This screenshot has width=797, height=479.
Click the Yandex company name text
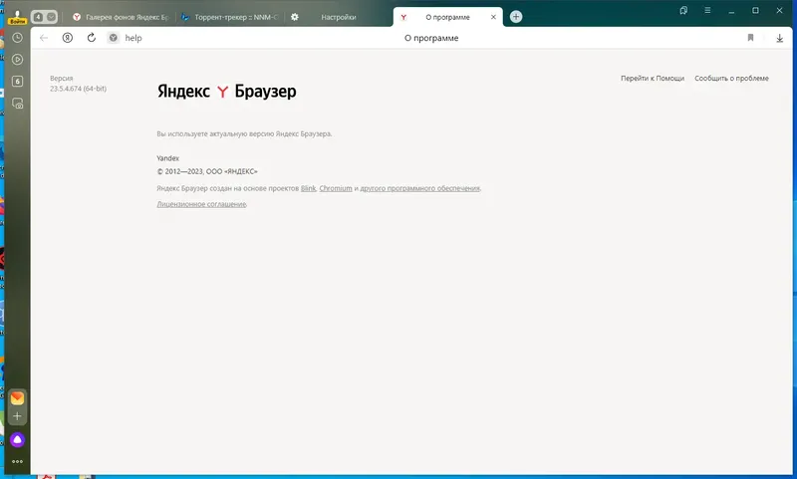point(167,158)
